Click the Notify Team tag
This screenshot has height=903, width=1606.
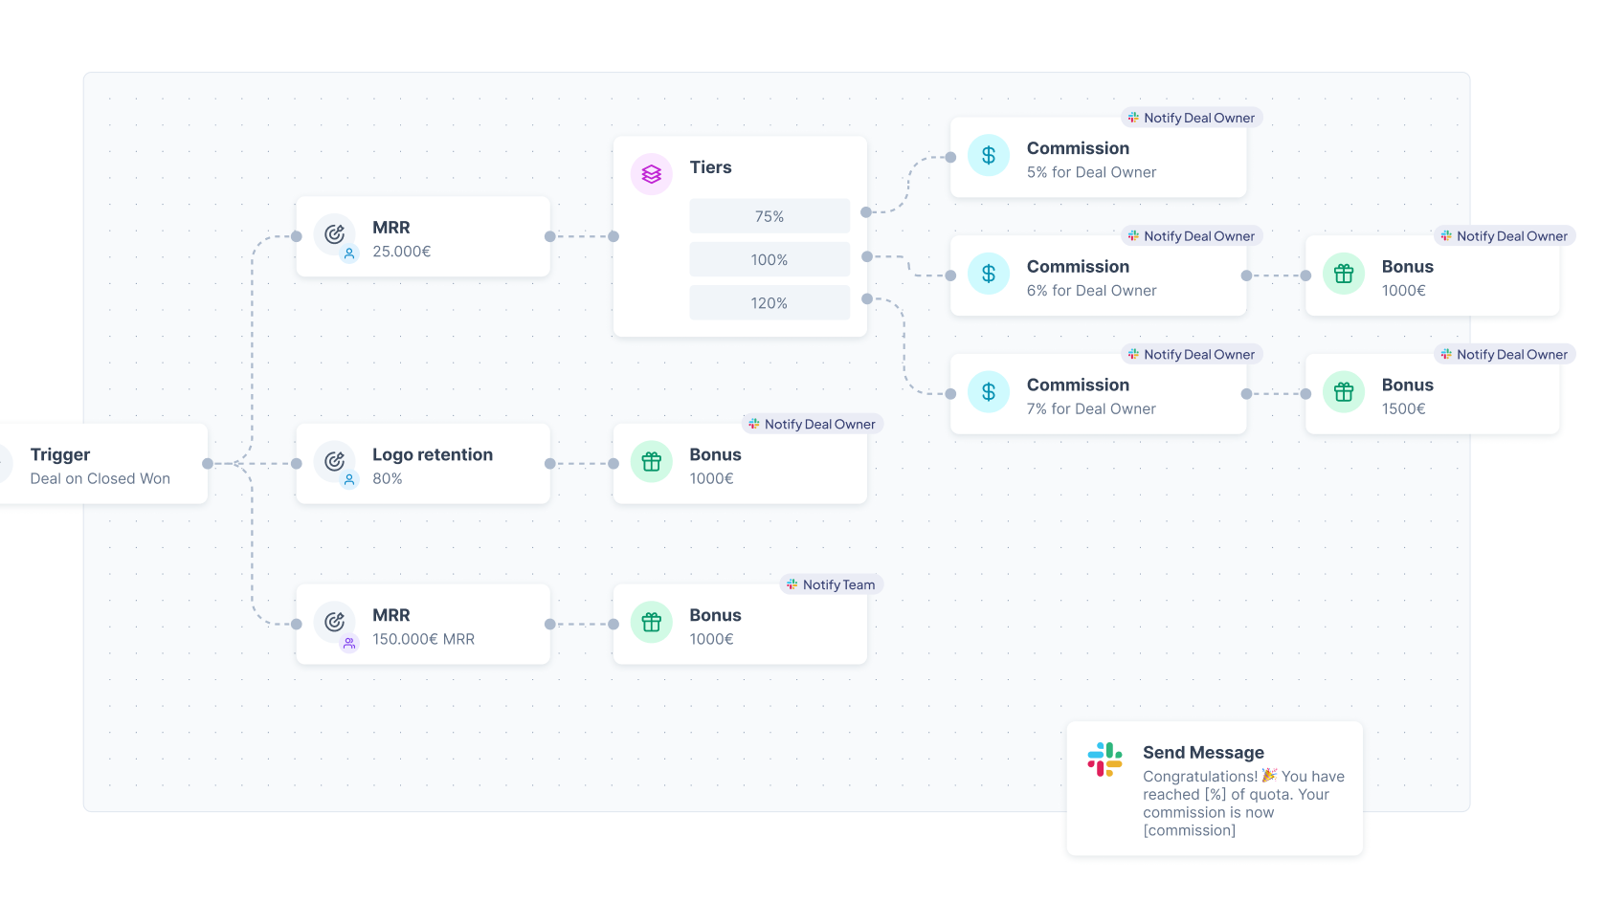coord(831,584)
